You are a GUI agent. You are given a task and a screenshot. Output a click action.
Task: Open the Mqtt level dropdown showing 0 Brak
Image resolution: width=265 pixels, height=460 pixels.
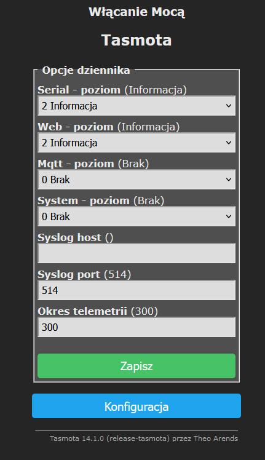[136, 180]
